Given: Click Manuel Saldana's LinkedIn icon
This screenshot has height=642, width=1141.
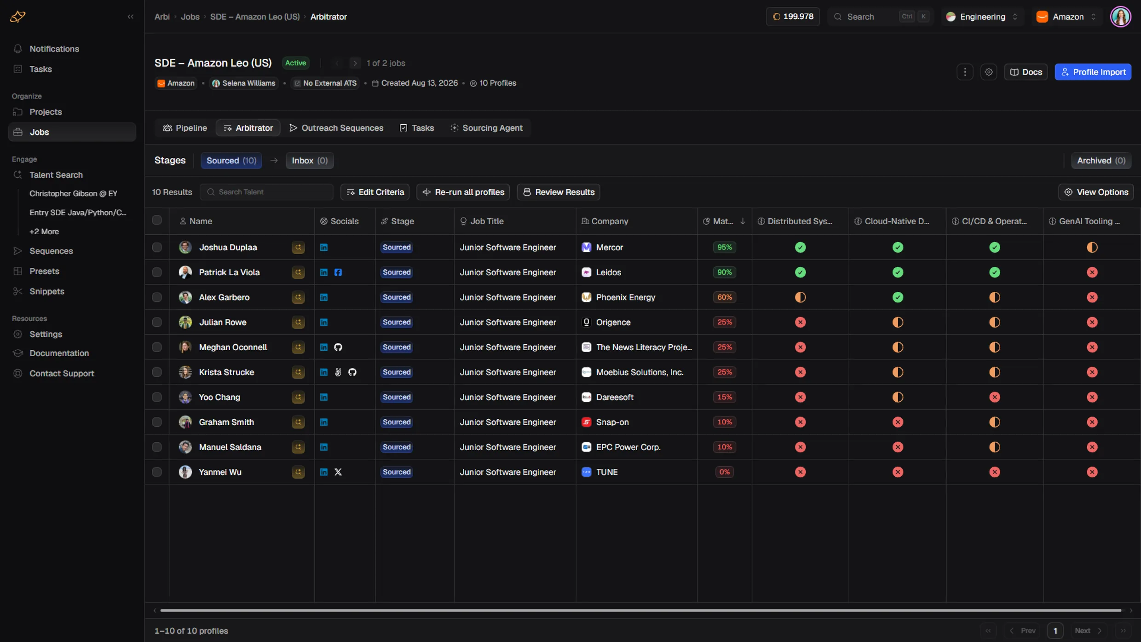Looking at the screenshot, I should click(x=324, y=447).
